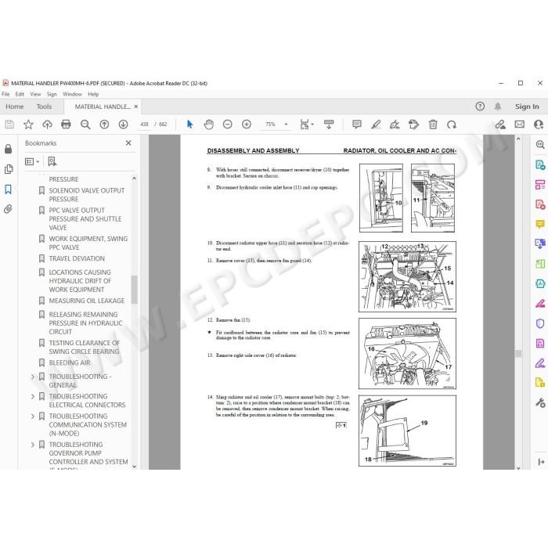Open page thumbnails panel

click(9, 169)
